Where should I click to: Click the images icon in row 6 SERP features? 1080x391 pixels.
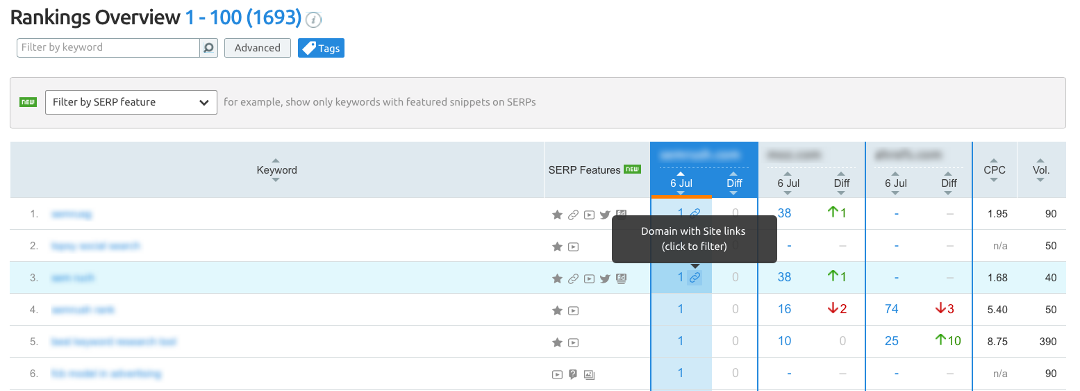point(589,374)
